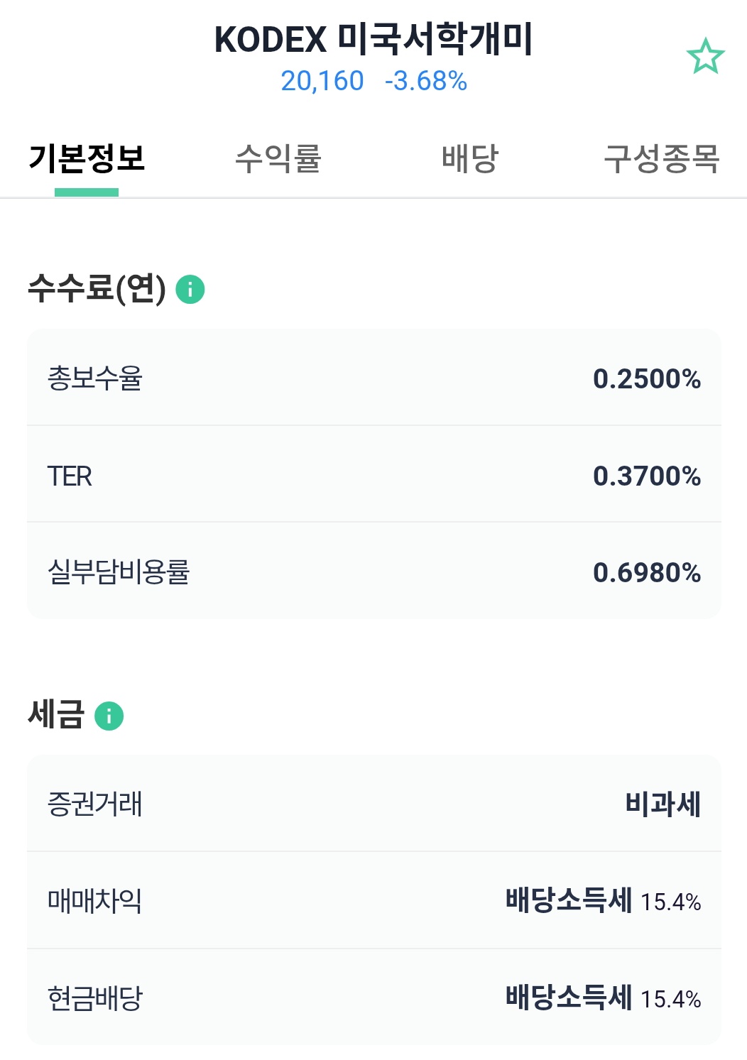Click the 0.2500% fee value
Viewport: 747px width, 1060px height.
[647, 378]
